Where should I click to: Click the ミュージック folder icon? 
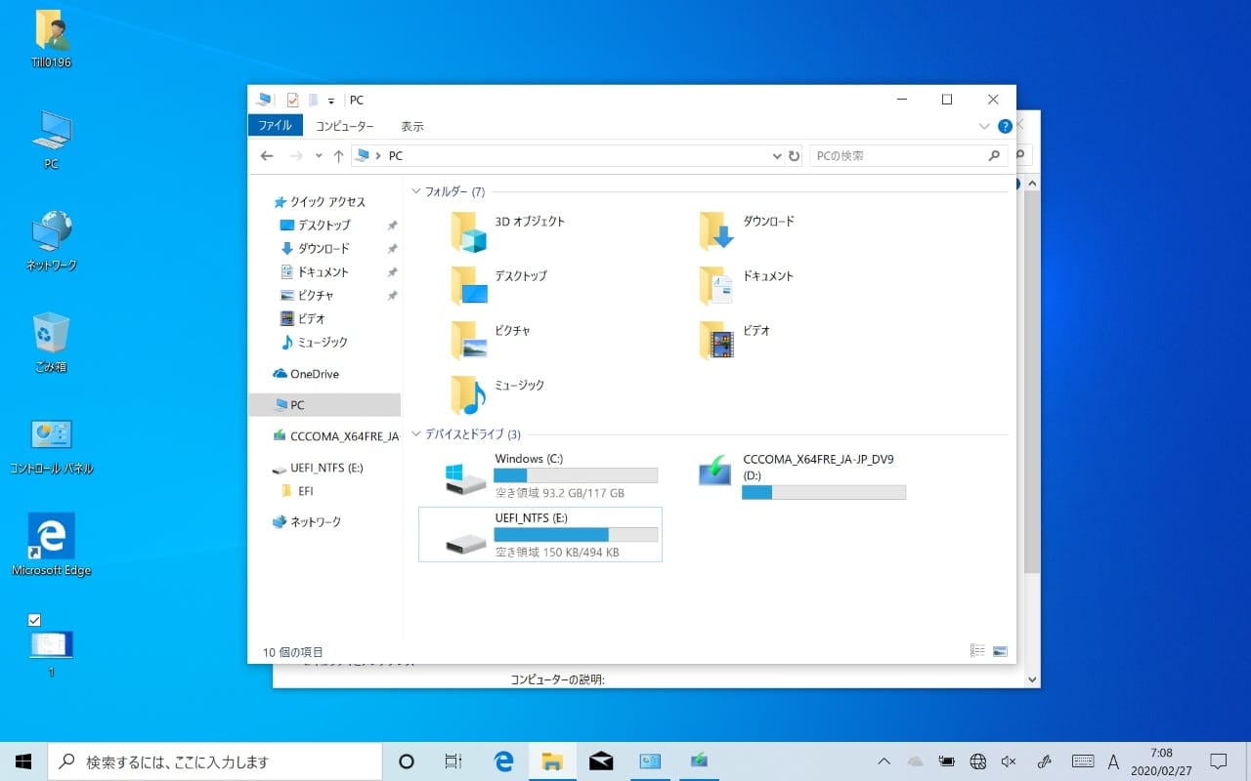coord(468,395)
